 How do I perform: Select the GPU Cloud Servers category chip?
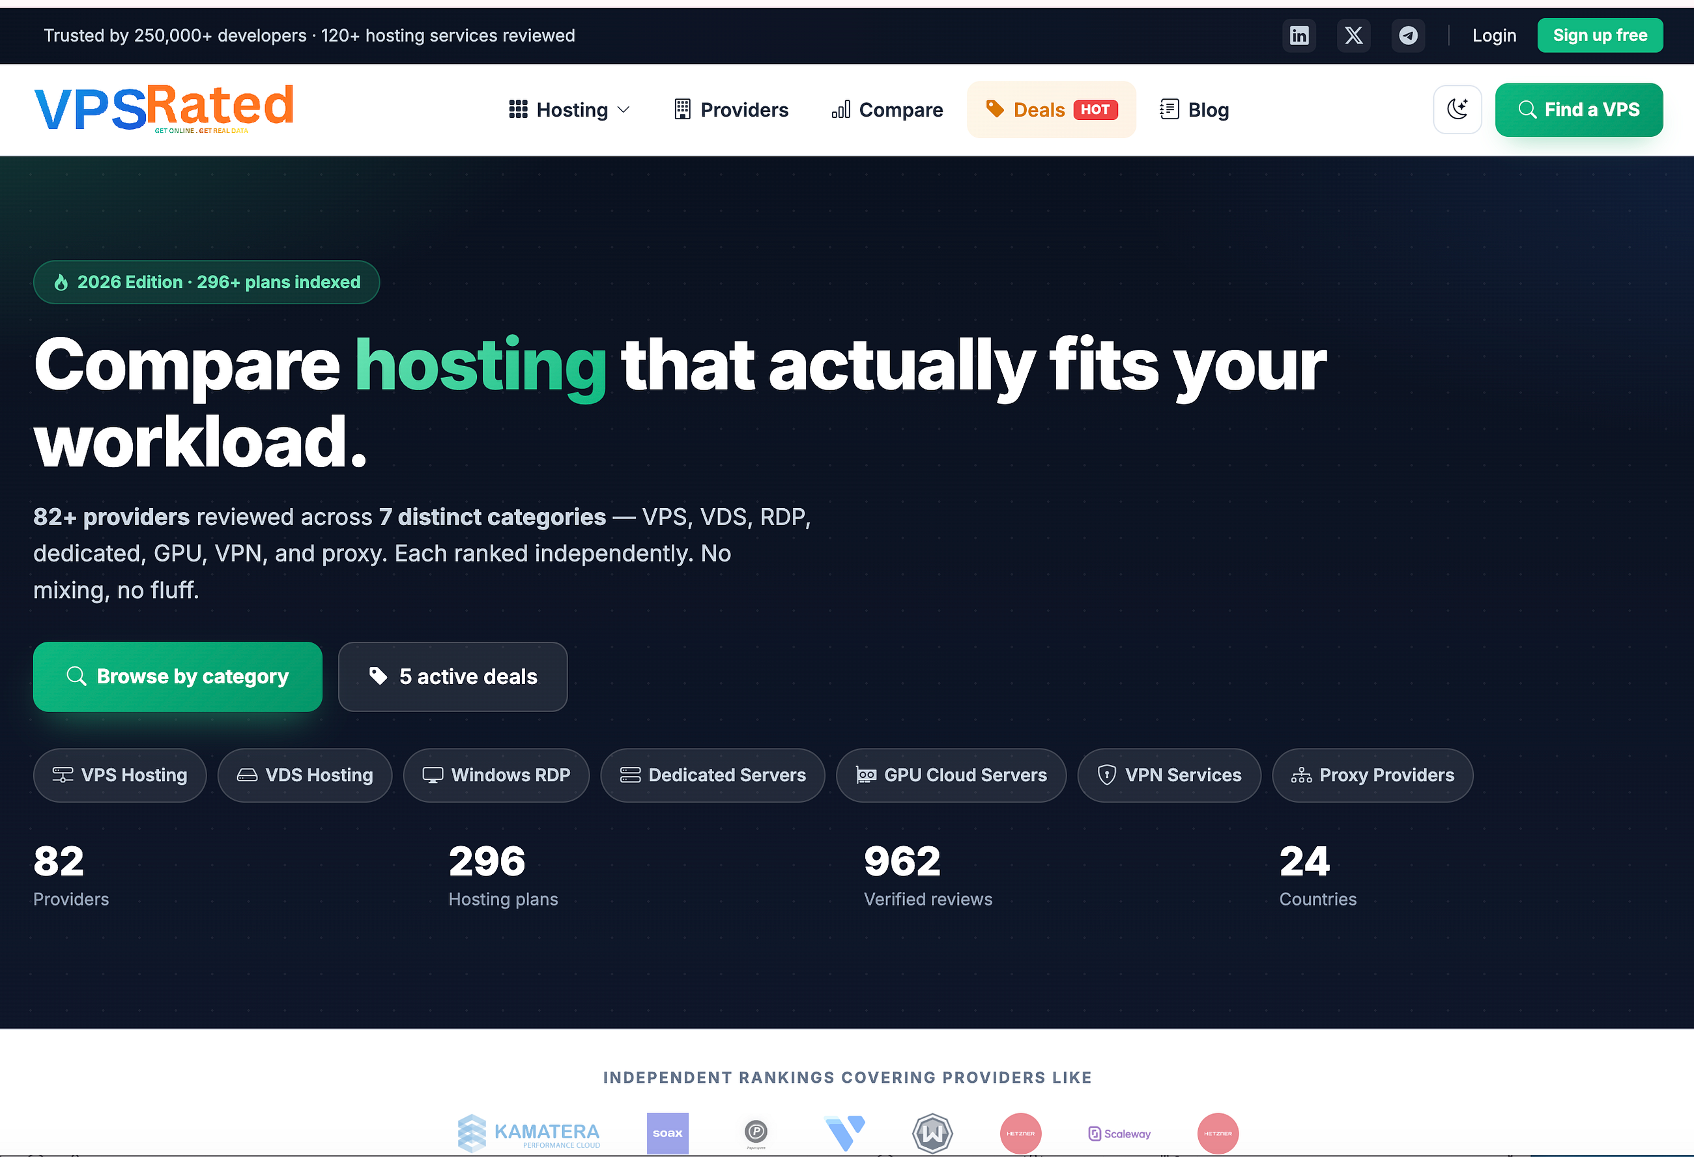[x=951, y=775]
